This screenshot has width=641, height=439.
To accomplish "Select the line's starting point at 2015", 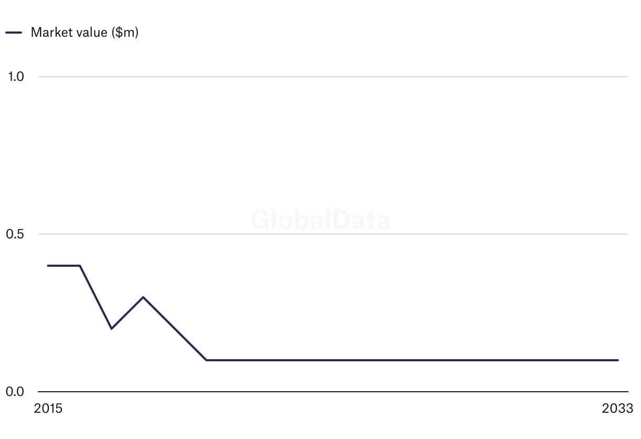I will [48, 266].
